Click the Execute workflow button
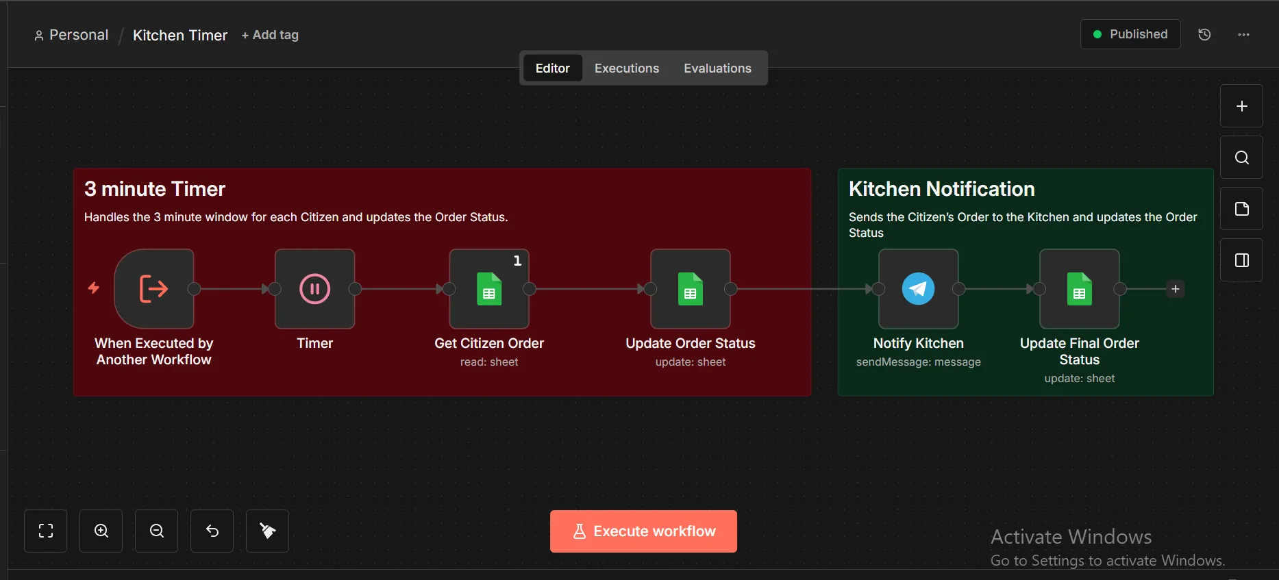 643,531
